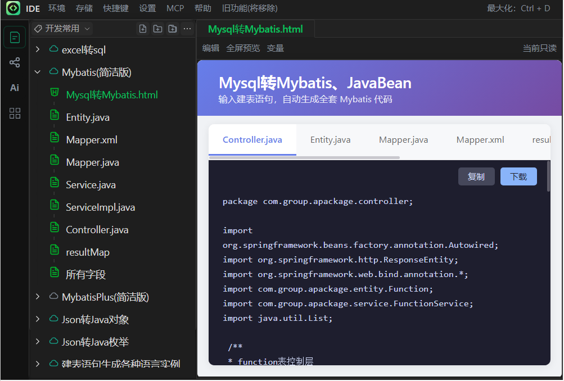
Task: Expand the Json转Java对象 folder
Action: click(38, 319)
